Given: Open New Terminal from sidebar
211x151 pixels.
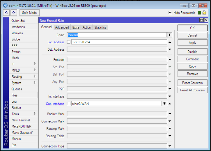Looking at the screenshot, I should point(23,120).
